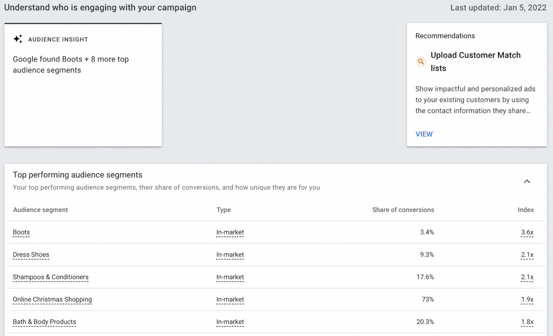
Task: Click the 3.6x index value for Boots
Action: [527, 232]
